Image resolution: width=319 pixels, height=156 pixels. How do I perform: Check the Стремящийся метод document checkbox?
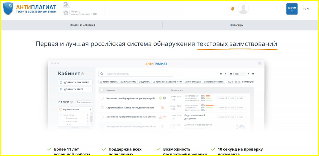tap(102, 108)
